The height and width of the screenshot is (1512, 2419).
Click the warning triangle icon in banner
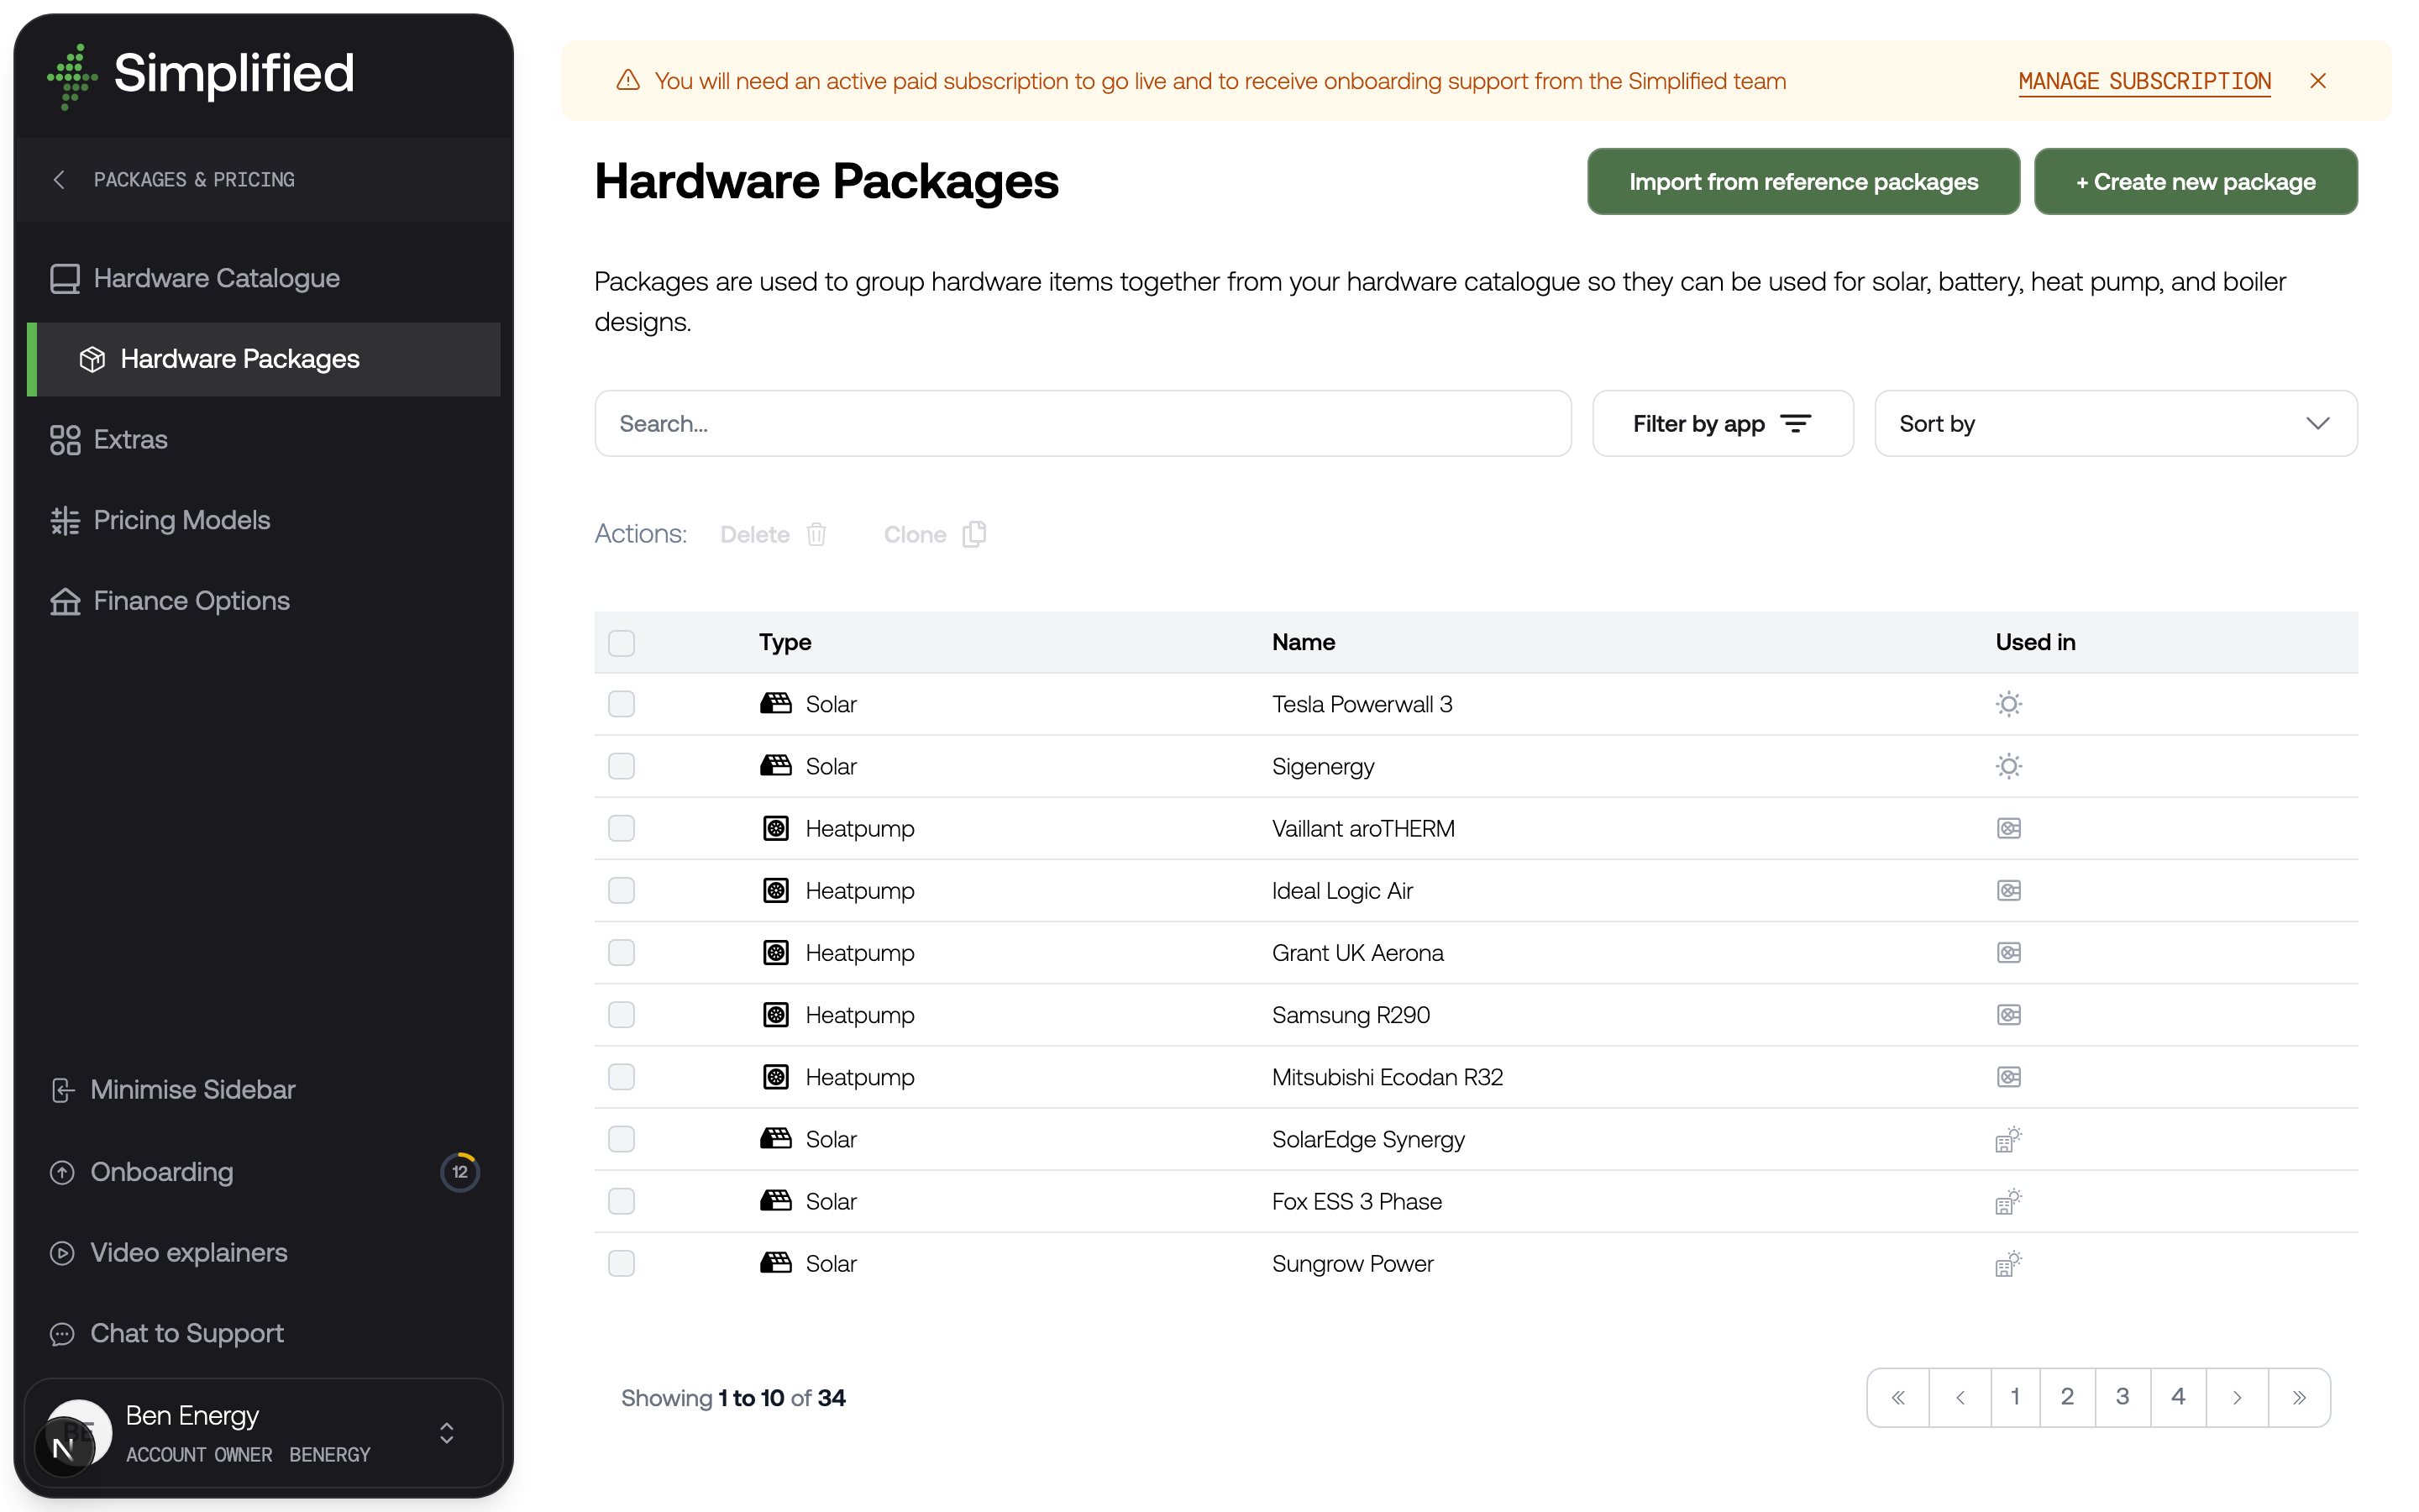click(x=627, y=80)
